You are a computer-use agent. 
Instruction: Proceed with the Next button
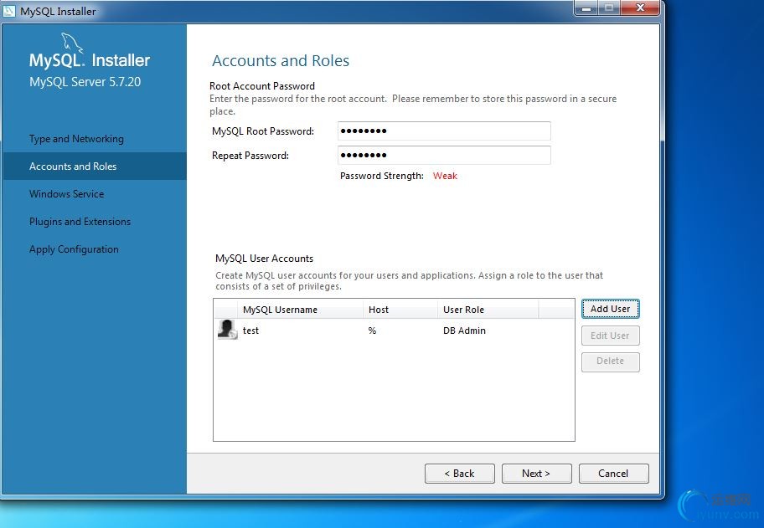click(536, 473)
